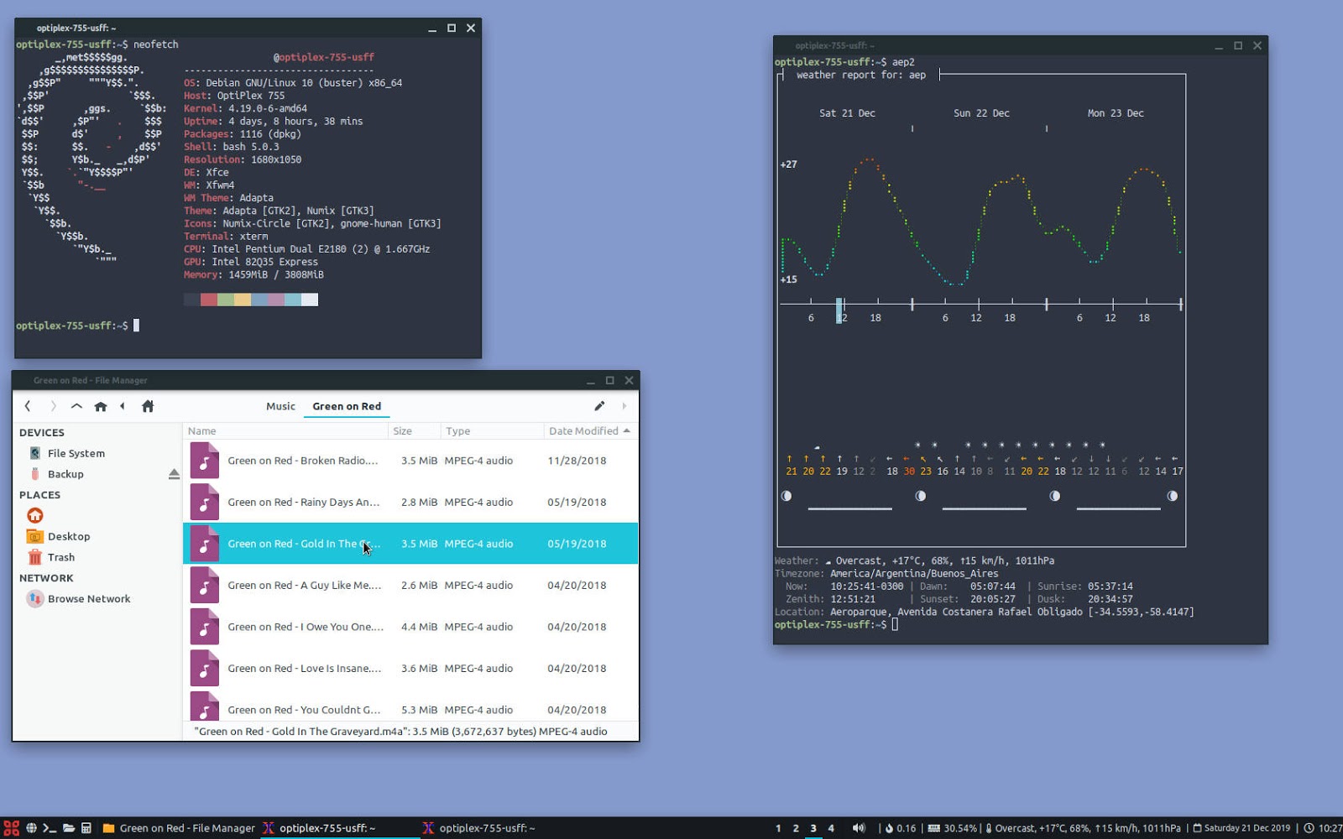Eject the Backup drive
Viewport: 1343px width, 839px height.
pyautogui.click(x=174, y=473)
